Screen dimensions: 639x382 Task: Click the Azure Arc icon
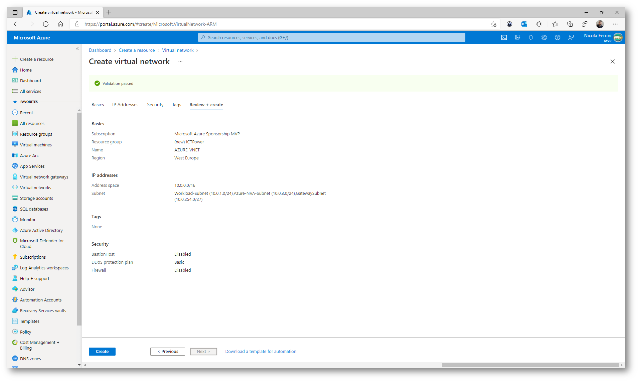pyautogui.click(x=15, y=155)
